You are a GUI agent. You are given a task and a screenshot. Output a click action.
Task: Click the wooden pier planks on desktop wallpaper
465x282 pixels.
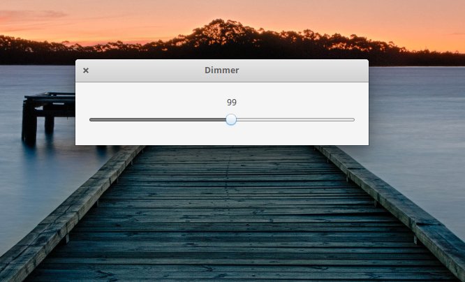pyautogui.click(x=231, y=214)
